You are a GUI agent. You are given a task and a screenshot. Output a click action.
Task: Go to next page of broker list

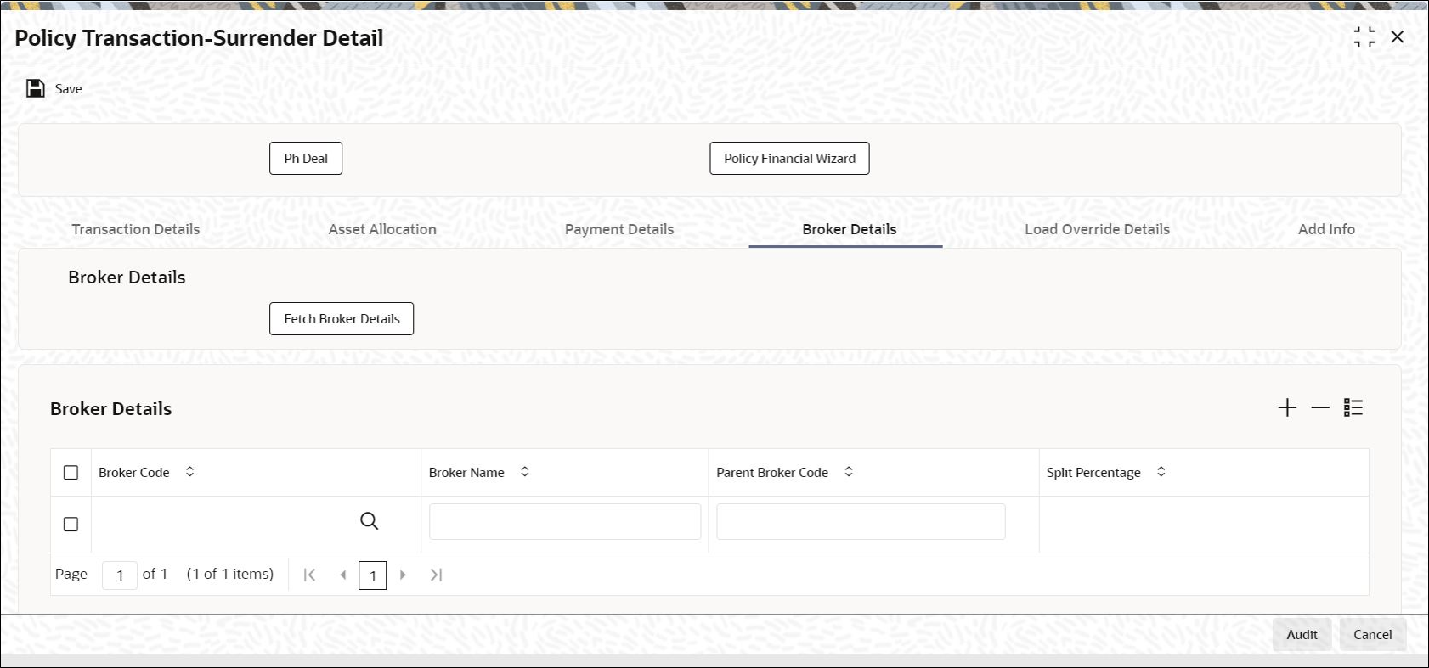[403, 575]
